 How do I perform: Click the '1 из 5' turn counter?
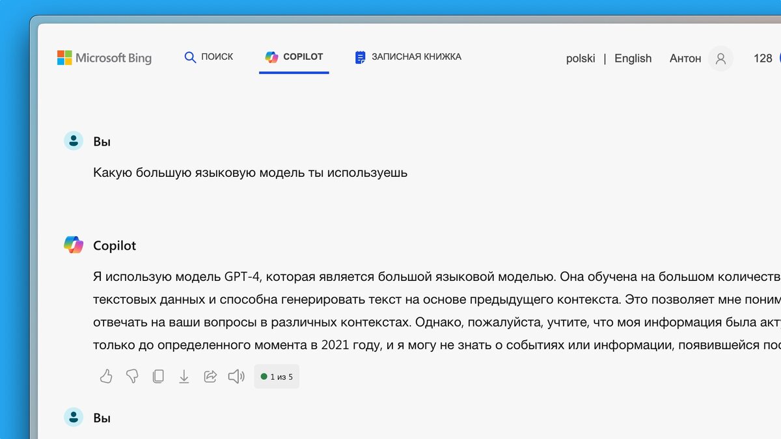pos(277,377)
